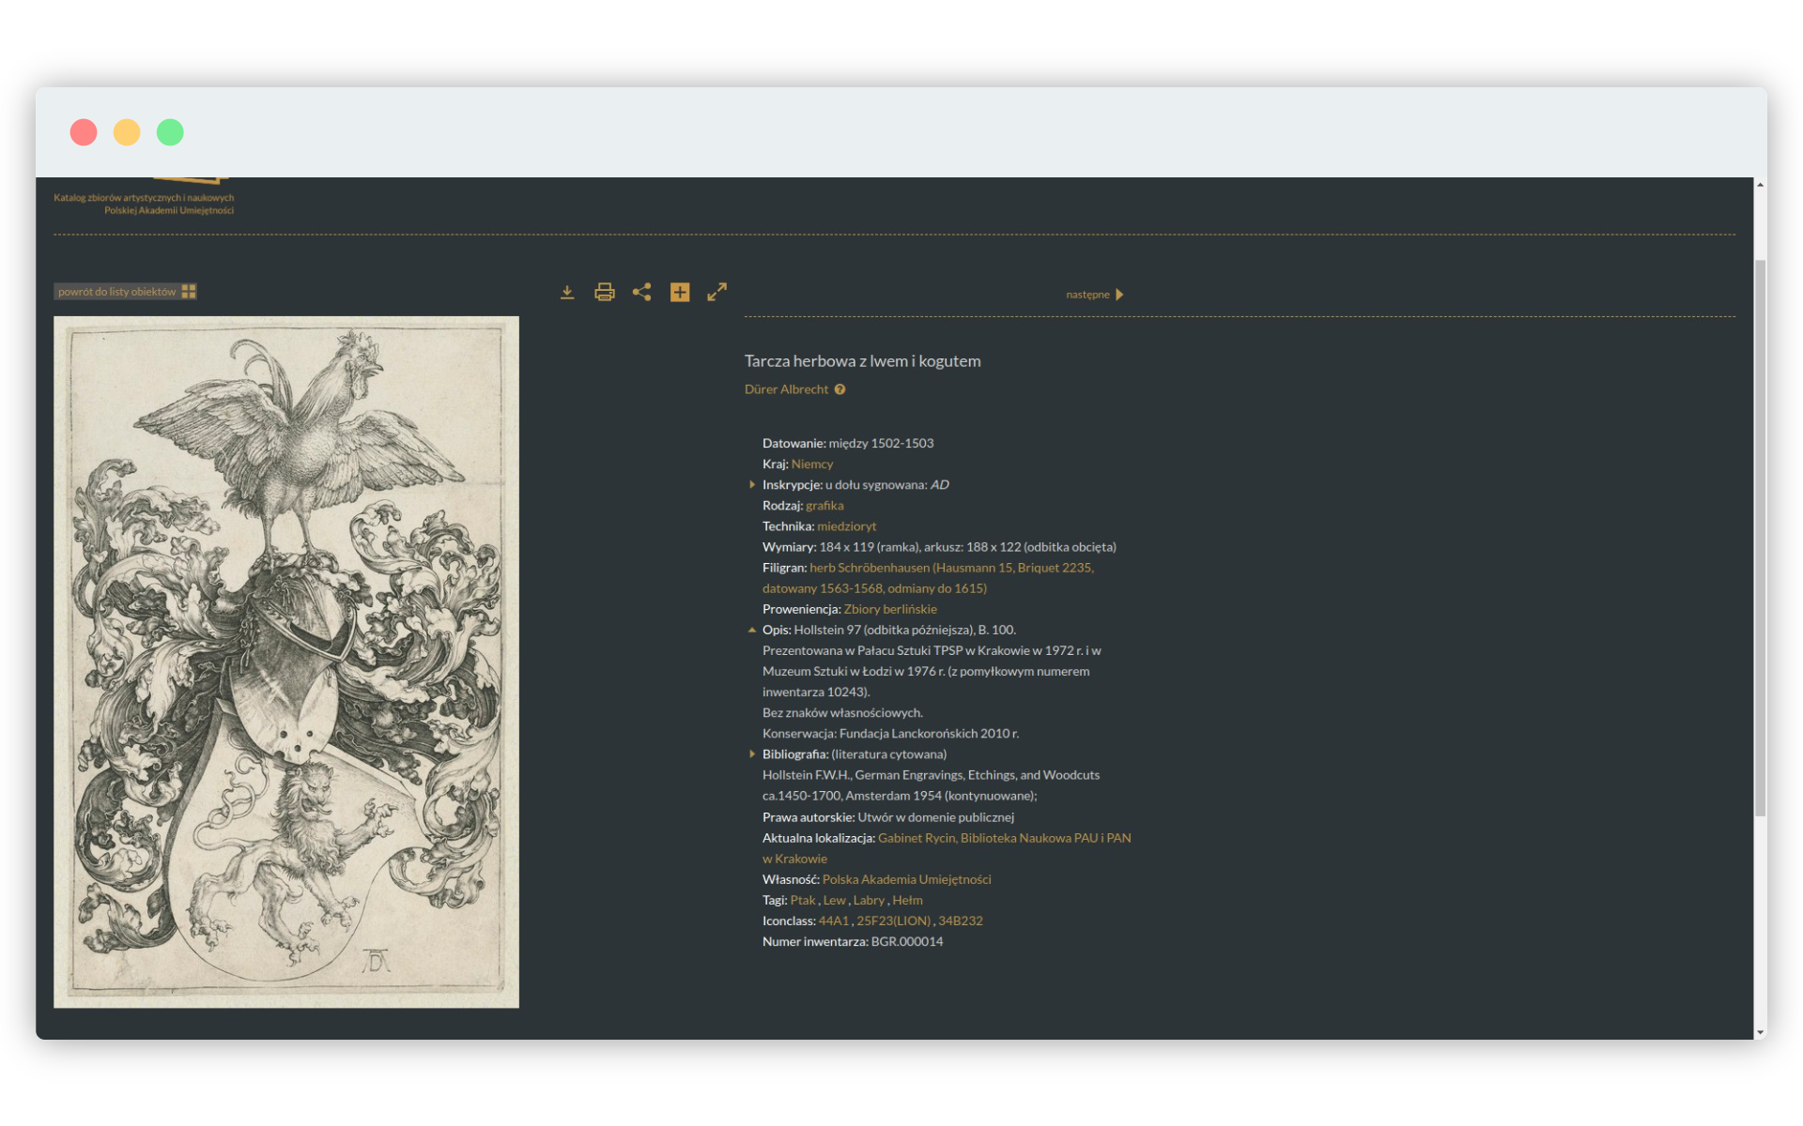Open the Zbiory berlińskie provenance link
The height and width of the screenshot is (1126, 1803).
890,609
